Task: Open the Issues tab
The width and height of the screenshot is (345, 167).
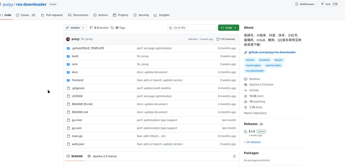Action: coord(26,15)
